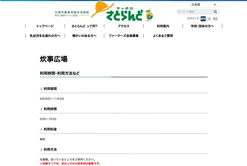247x166 pixels.
Task: Select the 利用方法 subheading
Action: click(x=50, y=149)
